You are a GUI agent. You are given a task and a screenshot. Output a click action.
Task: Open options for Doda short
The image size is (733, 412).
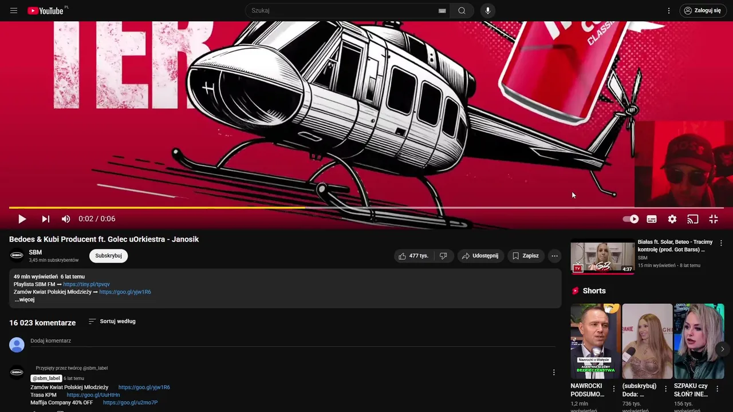click(665, 389)
